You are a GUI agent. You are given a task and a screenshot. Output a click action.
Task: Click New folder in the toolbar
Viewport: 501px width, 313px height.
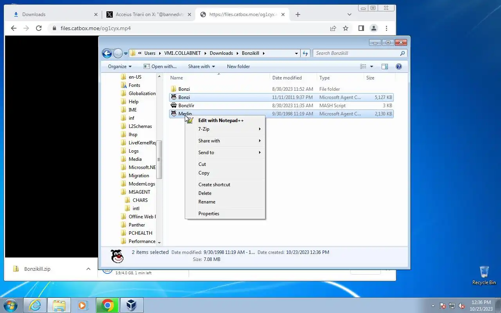[238, 67]
